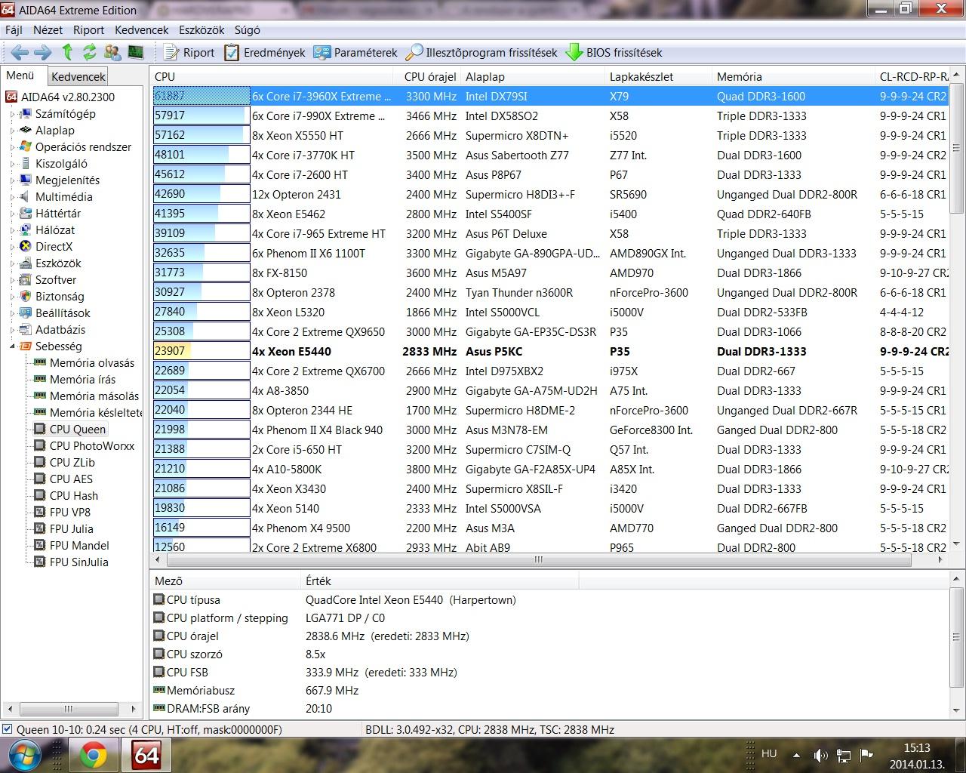Click the users toolbar icon

click(x=112, y=52)
